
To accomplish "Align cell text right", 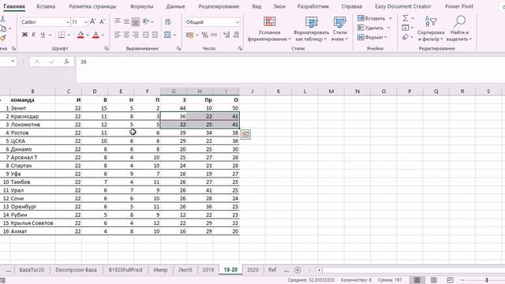I will (136, 35).
